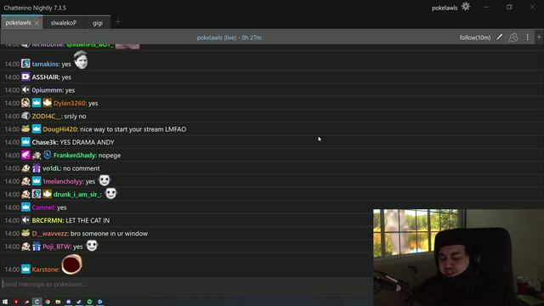Open 1melancholyy username profile
Viewport: 544px width, 306px height.
click(63, 181)
